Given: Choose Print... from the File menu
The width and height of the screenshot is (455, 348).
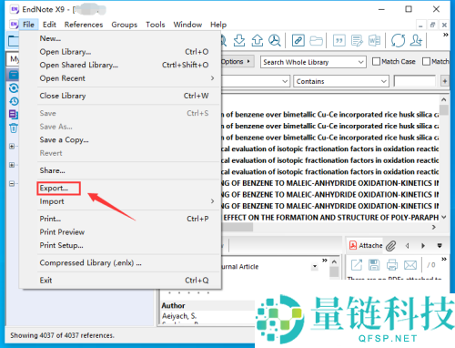Looking at the screenshot, I should click(x=50, y=219).
